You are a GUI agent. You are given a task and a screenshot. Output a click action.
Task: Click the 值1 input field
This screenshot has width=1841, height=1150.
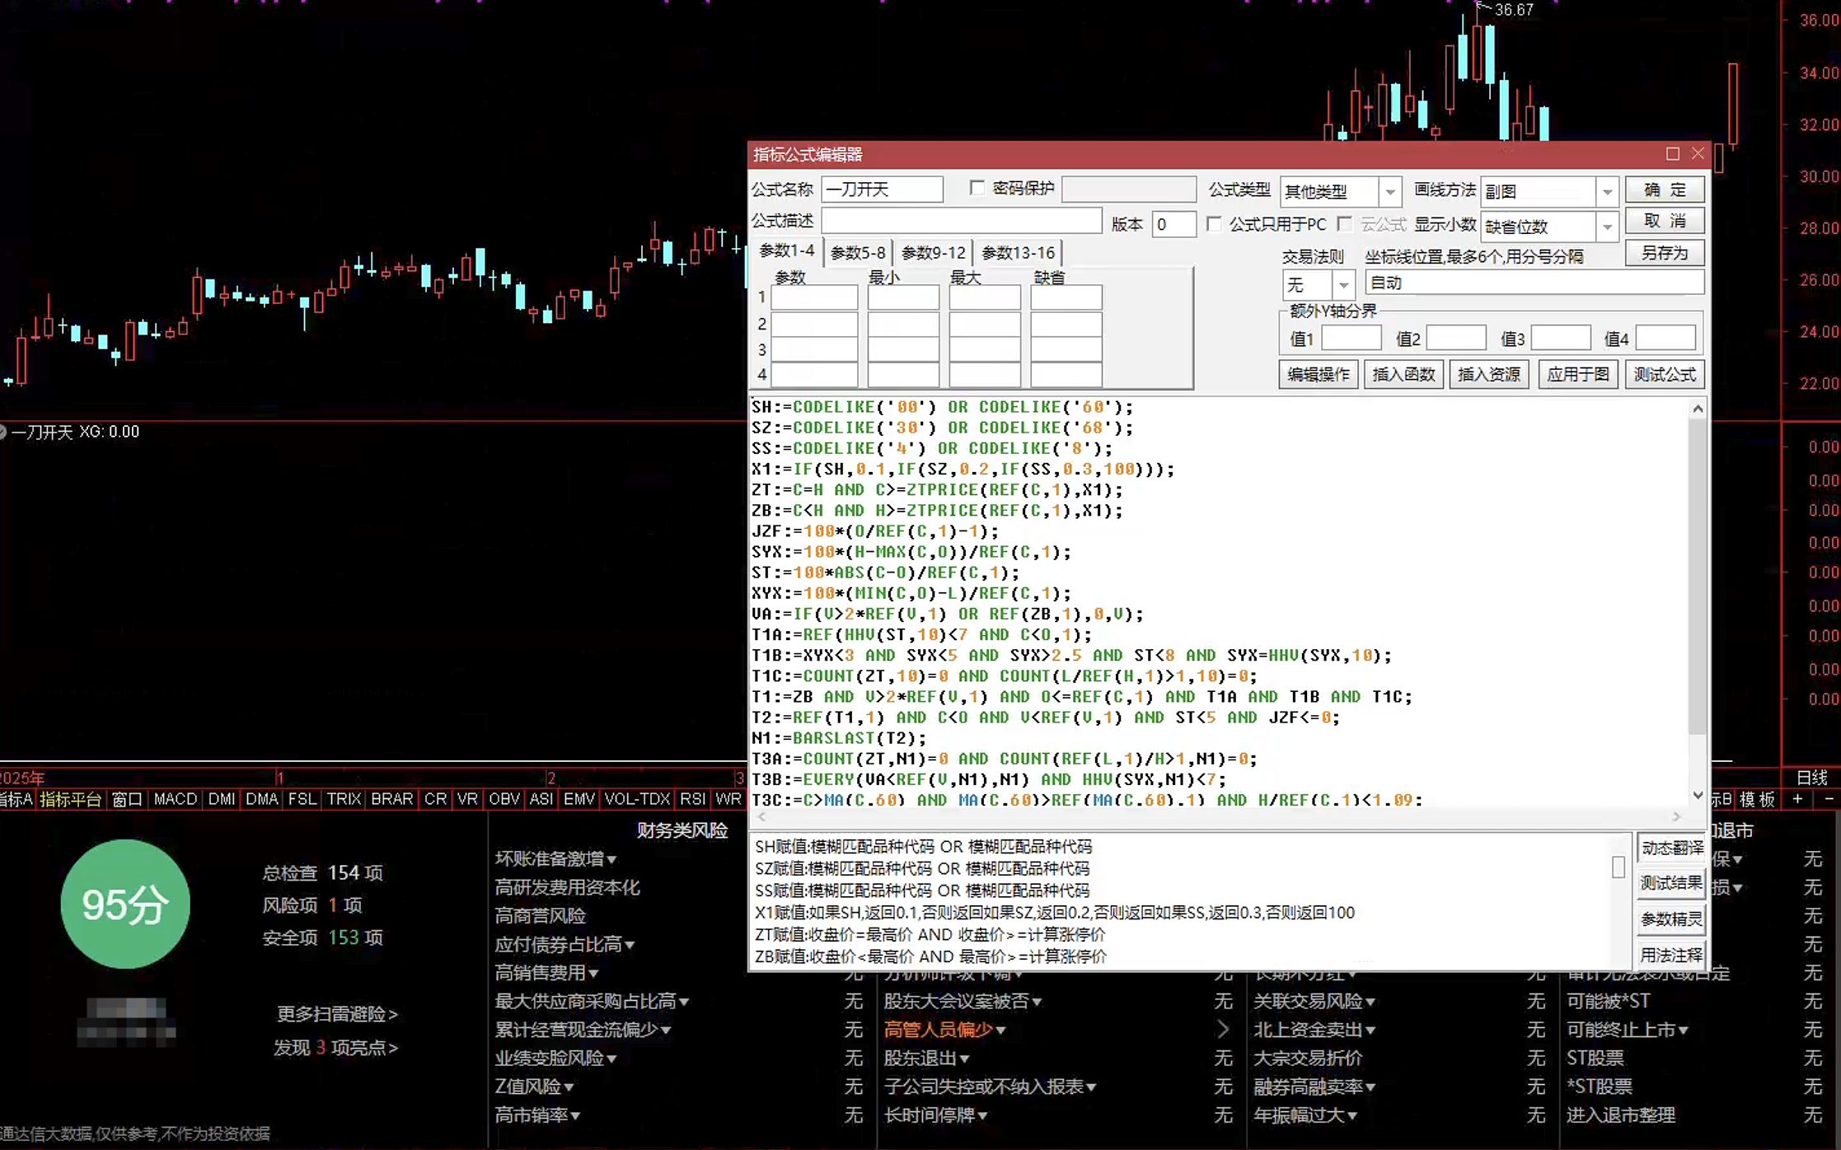coord(1351,339)
